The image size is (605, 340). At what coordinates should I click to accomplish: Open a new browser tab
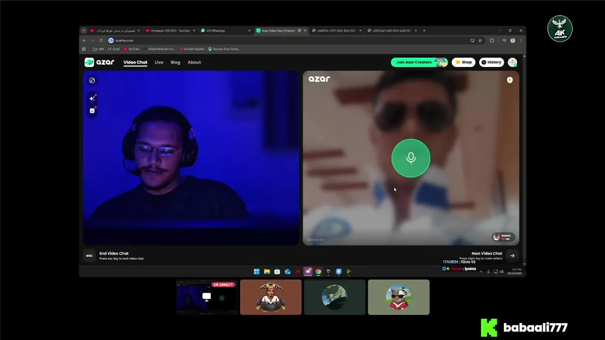click(424, 31)
